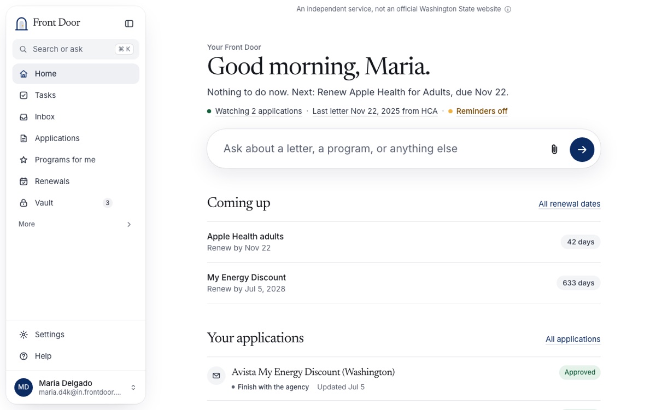Open the Vault section
The width and height of the screenshot is (656, 410).
point(76,203)
